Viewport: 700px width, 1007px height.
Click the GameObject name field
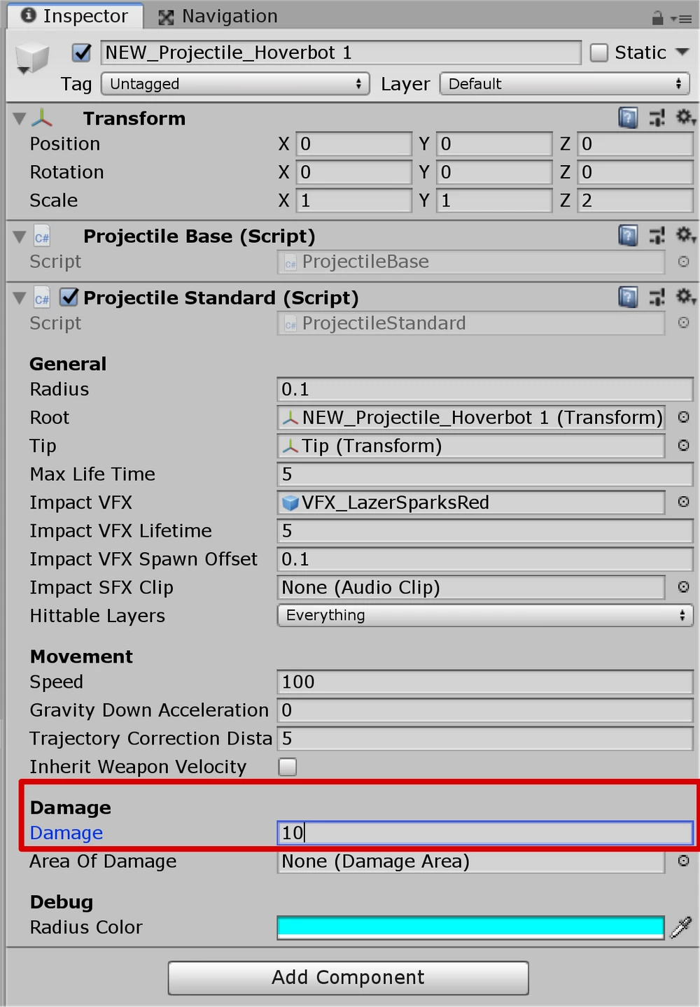pos(341,52)
